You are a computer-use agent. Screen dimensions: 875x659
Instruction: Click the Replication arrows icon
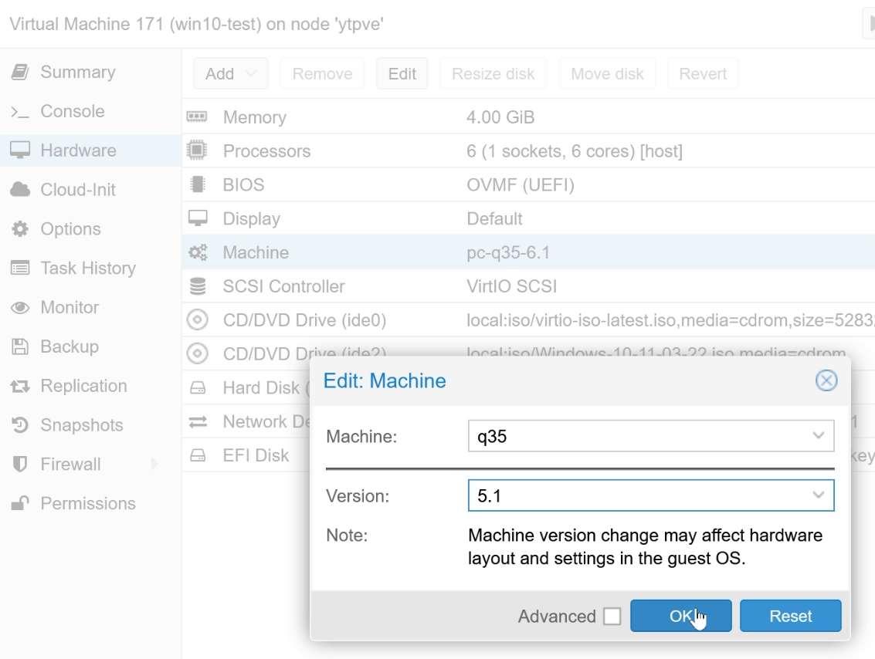pos(20,387)
